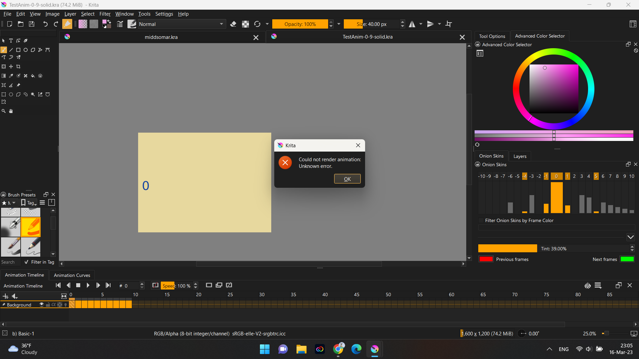Select the Text tool in toolbox
The image size is (639, 359).
coord(11,41)
